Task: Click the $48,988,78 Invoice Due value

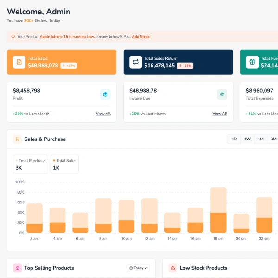Action: 143,91
